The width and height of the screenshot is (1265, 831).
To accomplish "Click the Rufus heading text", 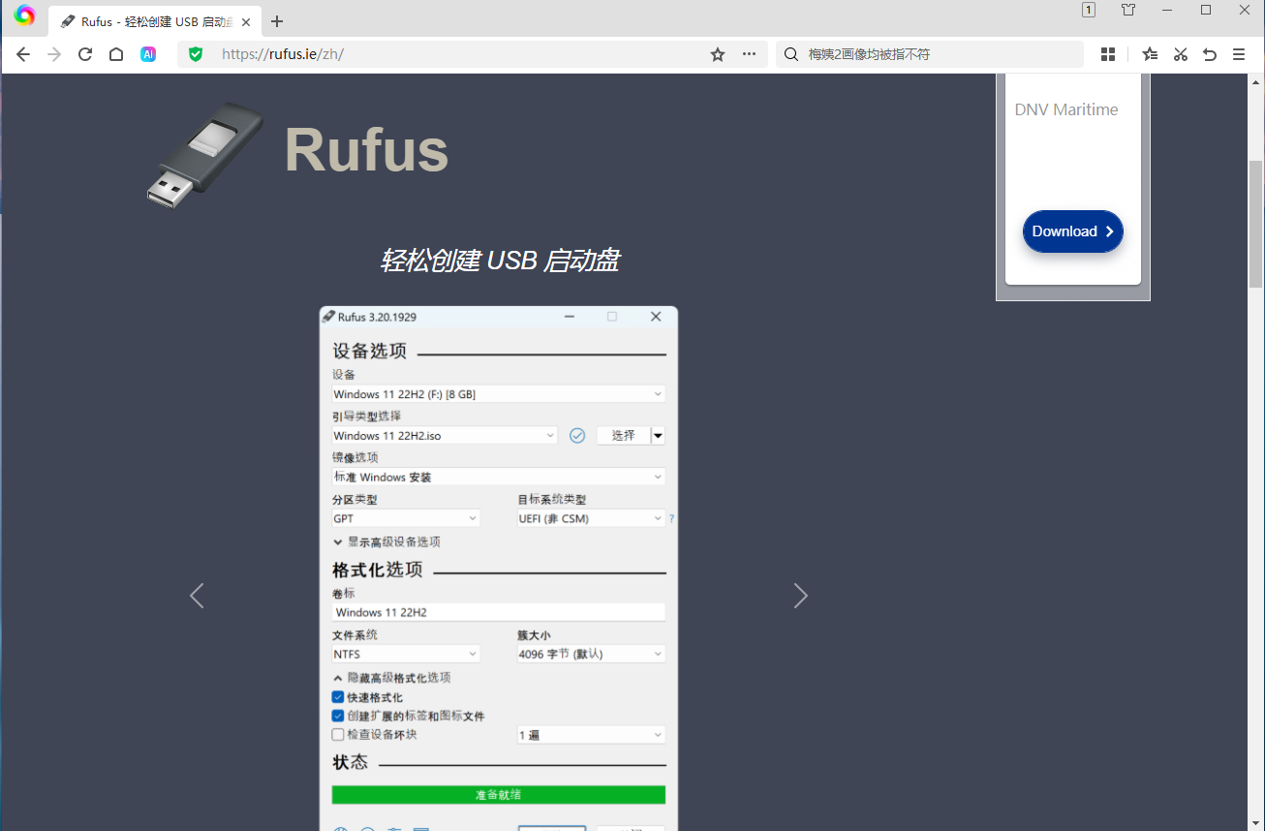I will [366, 149].
